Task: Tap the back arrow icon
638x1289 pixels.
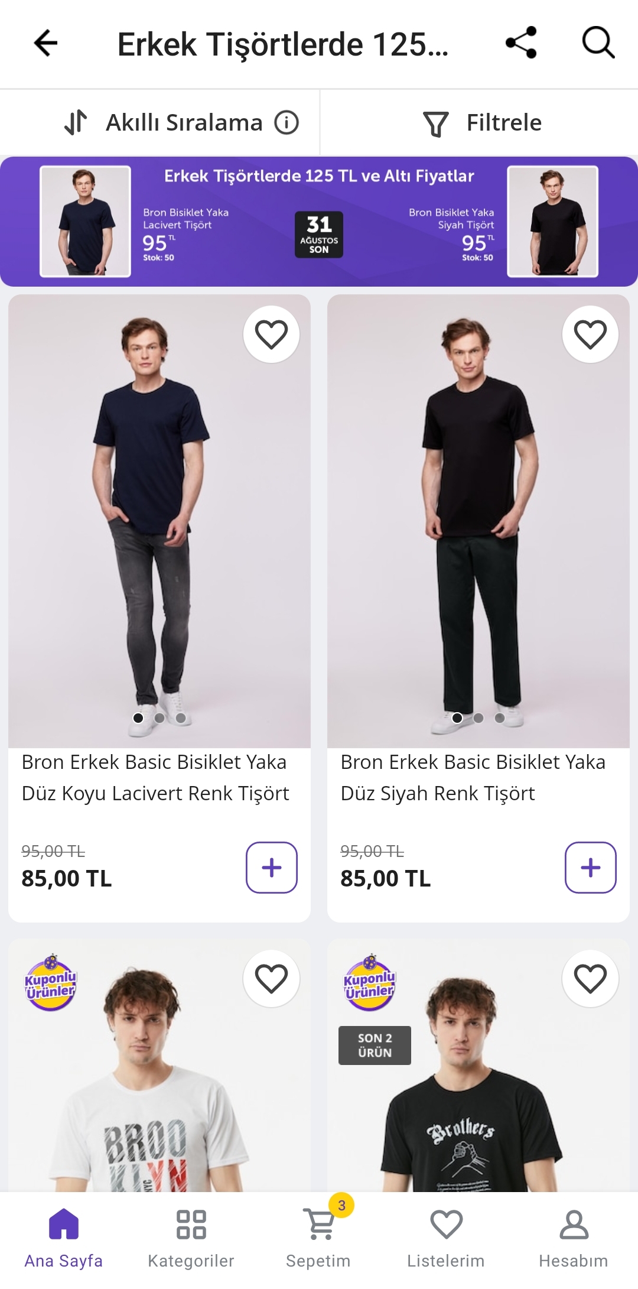Action: pyautogui.click(x=45, y=43)
